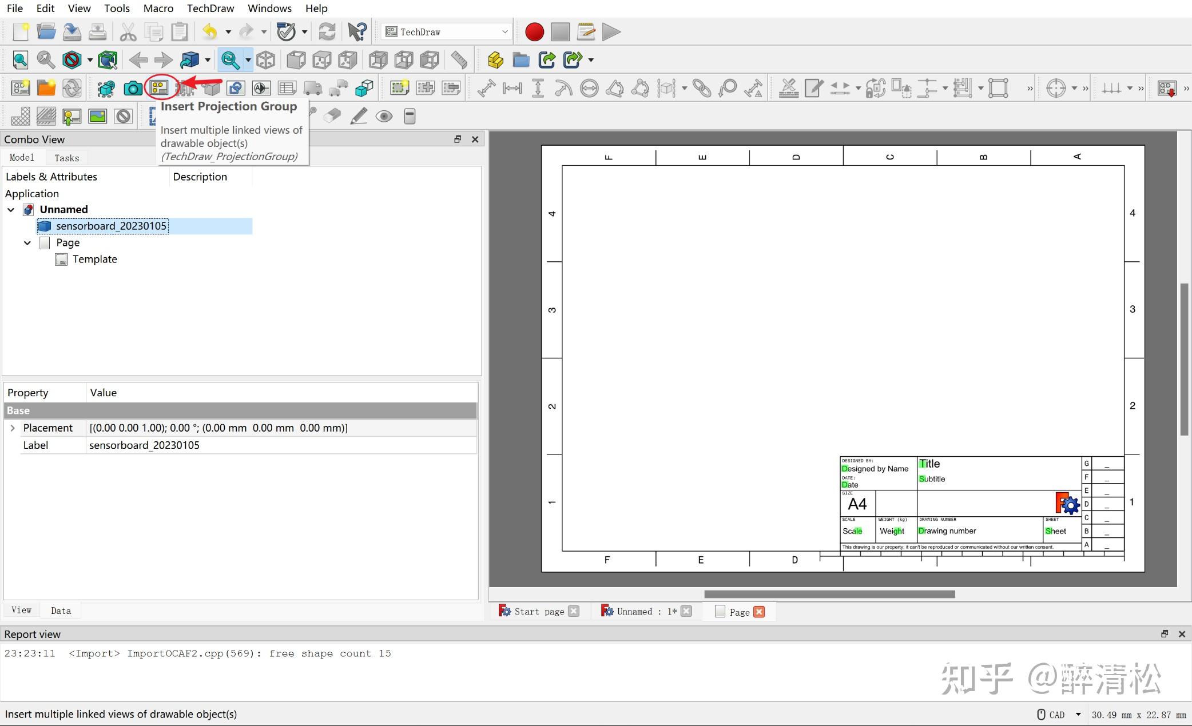Open the TechDraw menu
This screenshot has width=1192, height=726.
click(210, 8)
